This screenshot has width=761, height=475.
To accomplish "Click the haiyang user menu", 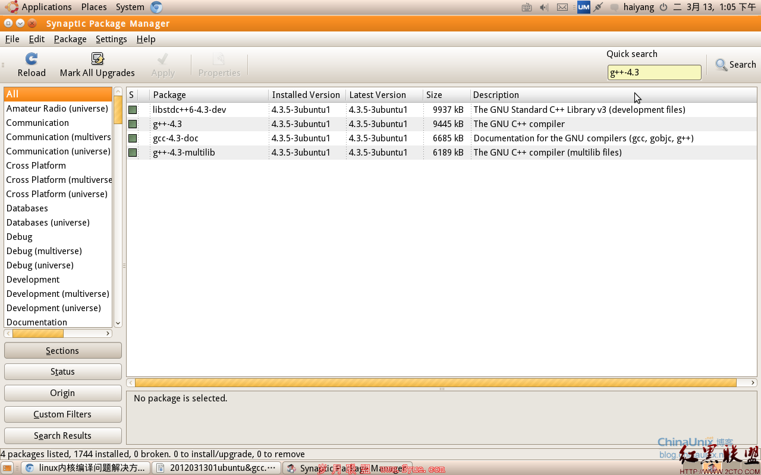I will coord(639,7).
